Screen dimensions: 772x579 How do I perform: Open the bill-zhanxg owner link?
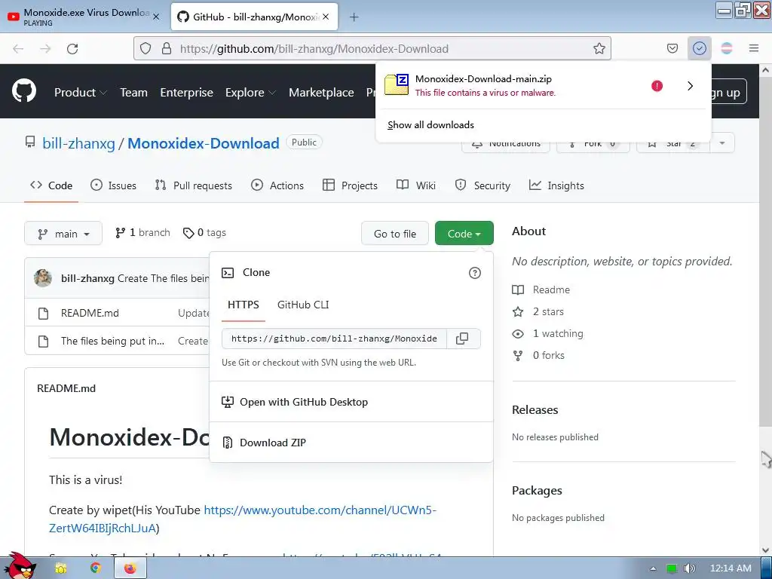point(78,143)
